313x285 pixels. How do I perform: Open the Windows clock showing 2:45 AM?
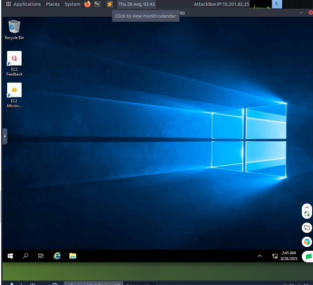289,256
